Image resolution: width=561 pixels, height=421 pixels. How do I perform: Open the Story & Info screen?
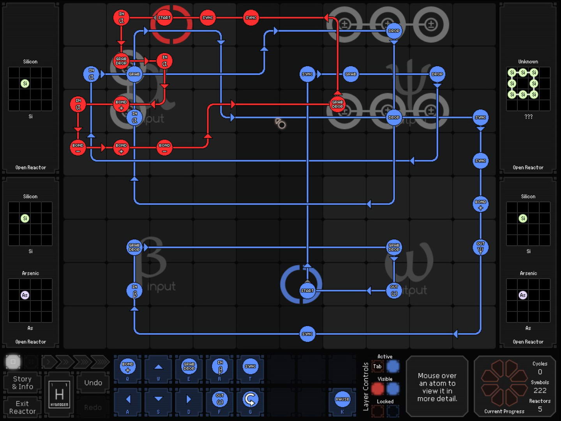[22, 383]
